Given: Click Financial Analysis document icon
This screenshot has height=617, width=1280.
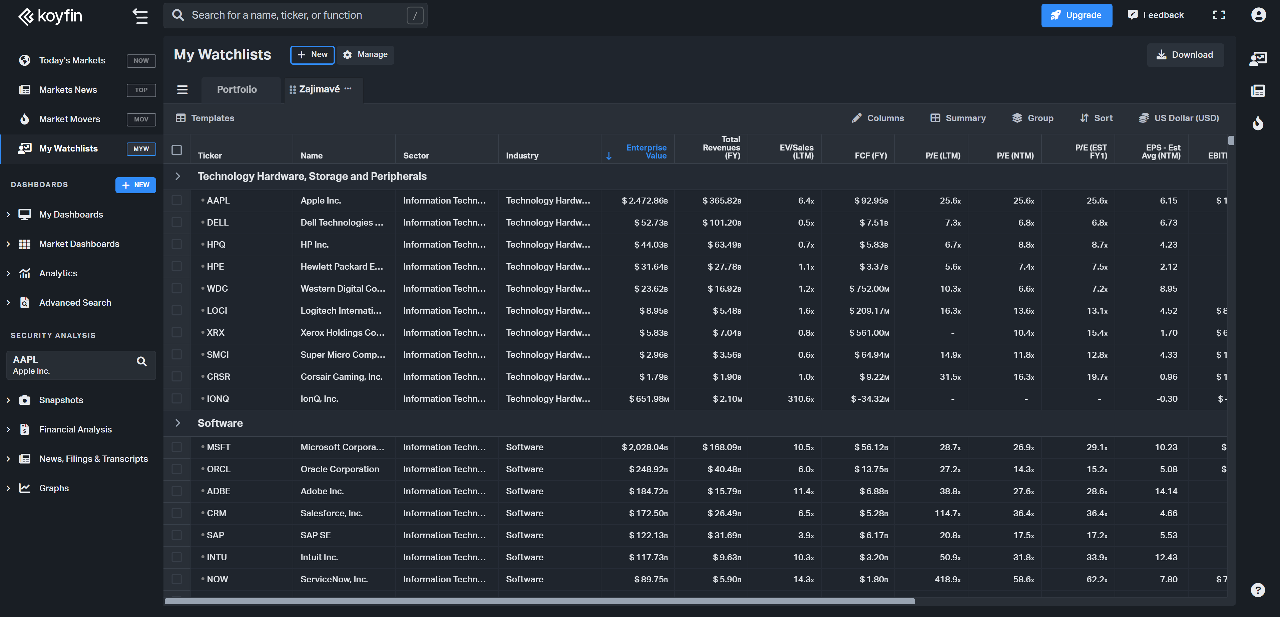Looking at the screenshot, I should [x=24, y=429].
